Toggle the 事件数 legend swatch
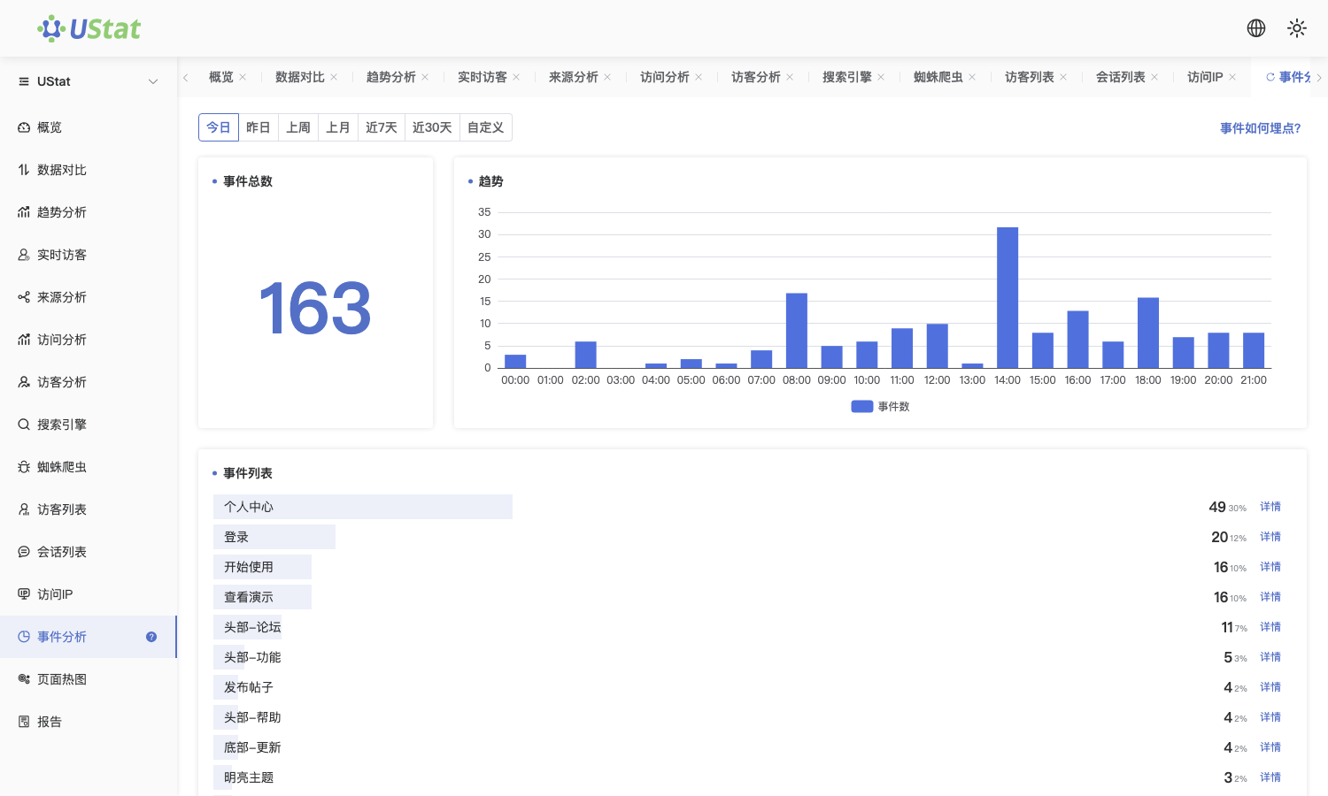The image size is (1328, 796). click(x=862, y=406)
